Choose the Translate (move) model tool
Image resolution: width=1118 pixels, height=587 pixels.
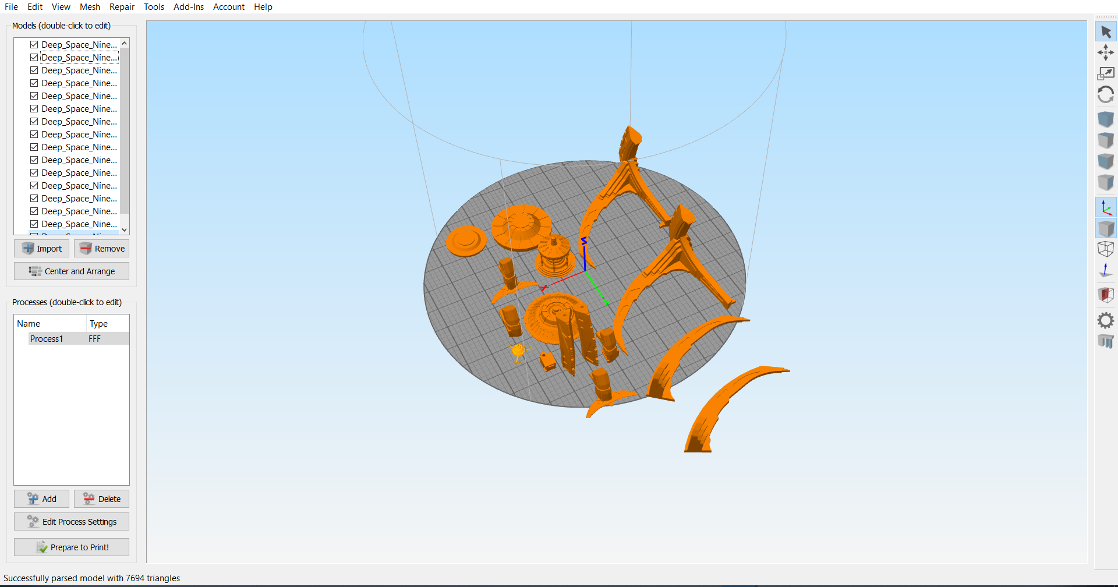(1106, 52)
